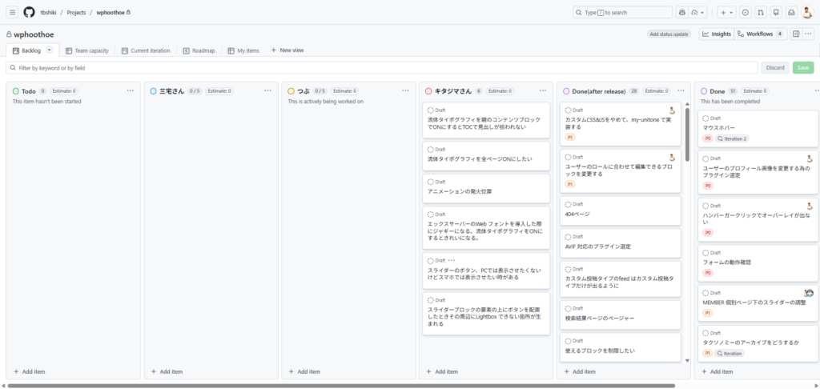Click the Projects breadcrumb link
Viewport: 820px width, 389px height.
(76, 13)
